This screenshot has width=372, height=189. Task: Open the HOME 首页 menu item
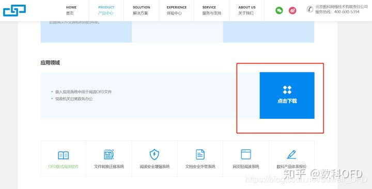pos(71,10)
